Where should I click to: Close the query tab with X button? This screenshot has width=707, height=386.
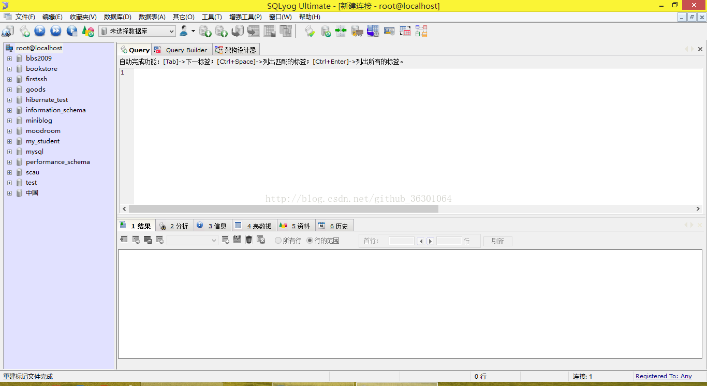click(x=700, y=49)
